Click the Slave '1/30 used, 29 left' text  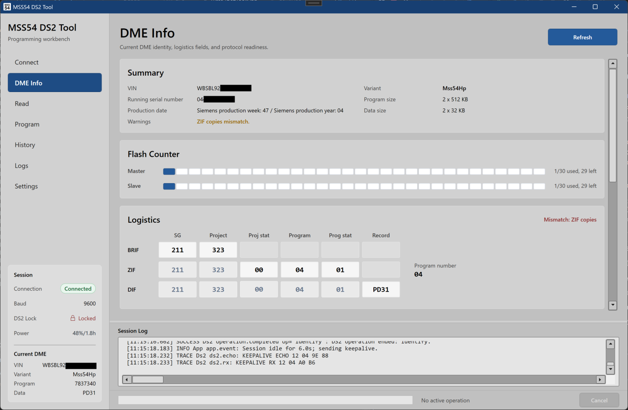pos(575,186)
